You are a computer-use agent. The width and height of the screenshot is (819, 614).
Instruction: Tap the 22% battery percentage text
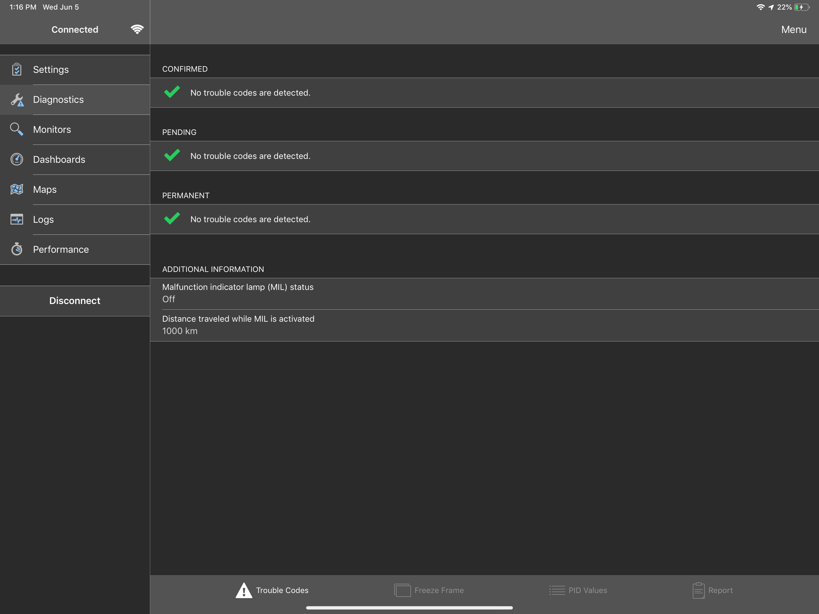click(x=784, y=7)
